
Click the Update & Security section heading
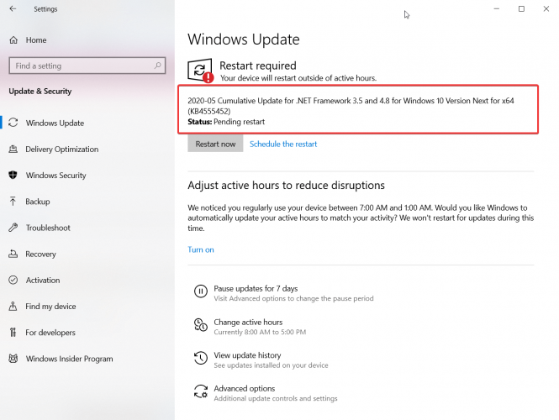[40, 92]
